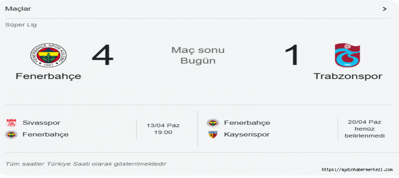Screen dimensions: 399x178
Task: Open the Maçlar header title
Action: tap(18, 9)
